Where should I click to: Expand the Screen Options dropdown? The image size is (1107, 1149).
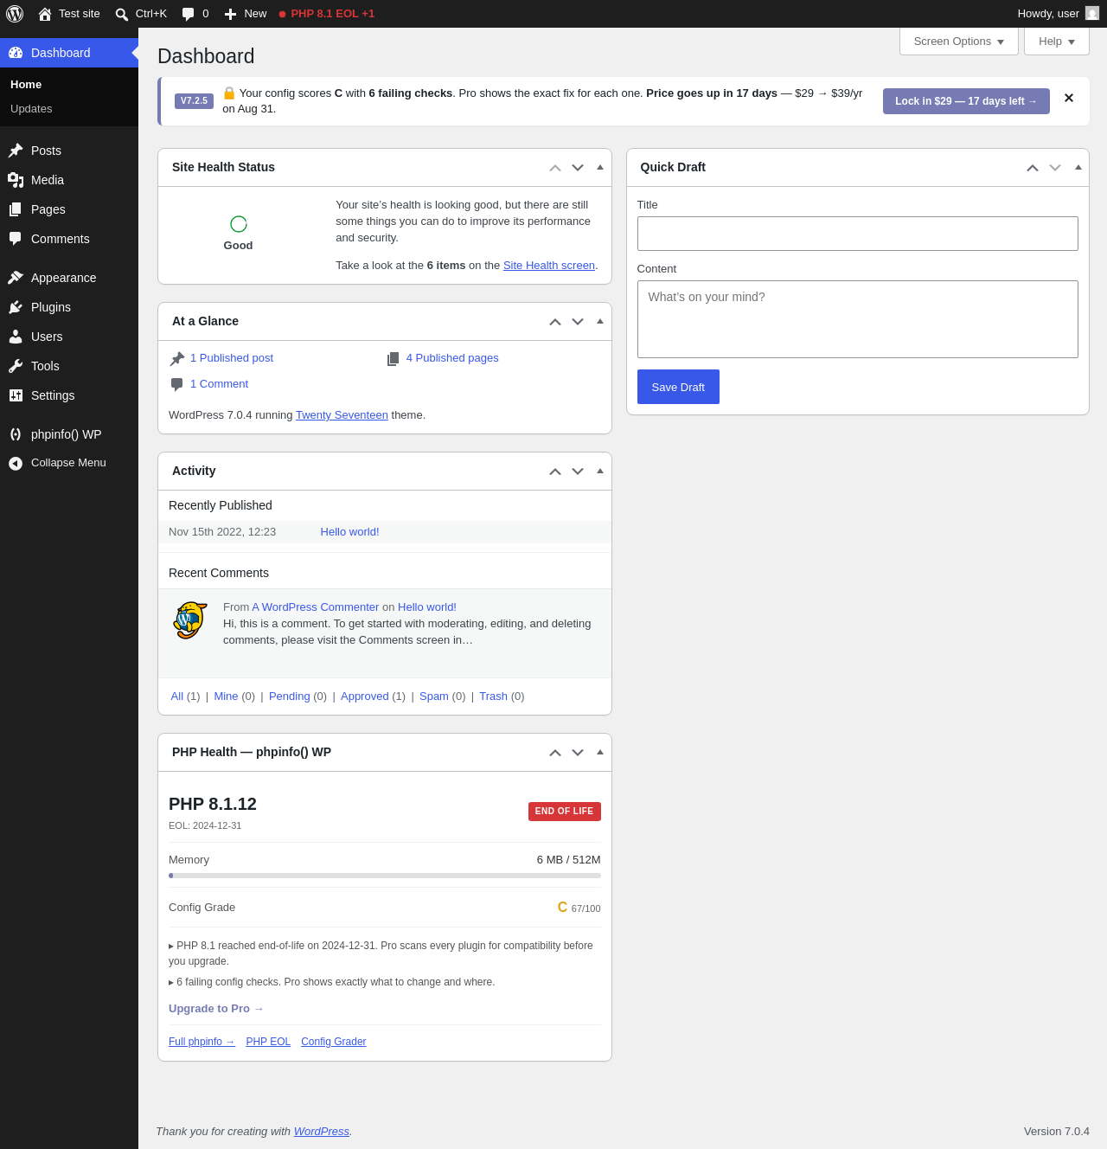[x=959, y=42]
